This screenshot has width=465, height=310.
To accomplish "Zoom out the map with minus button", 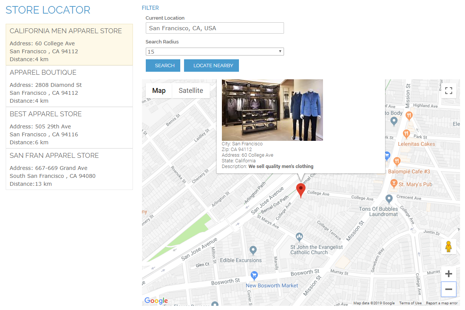I will 449,290.
